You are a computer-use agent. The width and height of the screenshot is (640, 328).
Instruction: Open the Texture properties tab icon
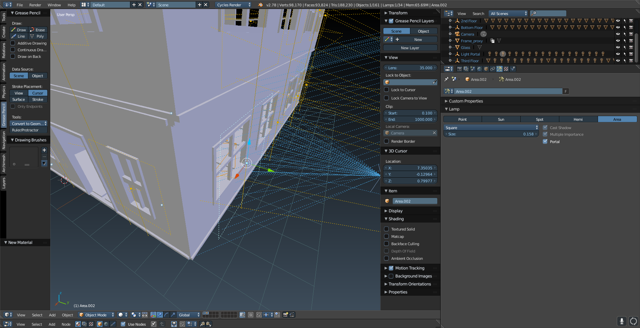click(506, 69)
